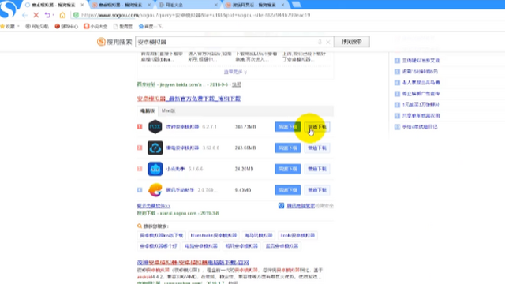
Task: Open the Tencent PC Manager link
Action: pos(301,206)
